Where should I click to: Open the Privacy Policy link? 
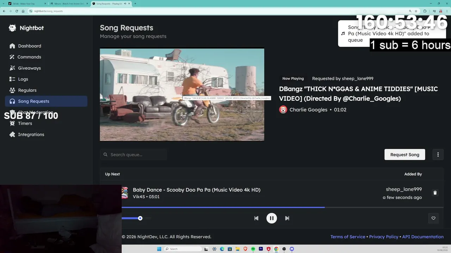click(384, 237)
